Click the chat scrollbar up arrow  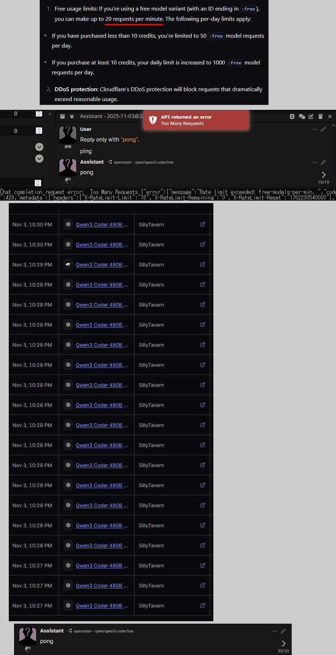pyautogui.click(x=334, y=125)
